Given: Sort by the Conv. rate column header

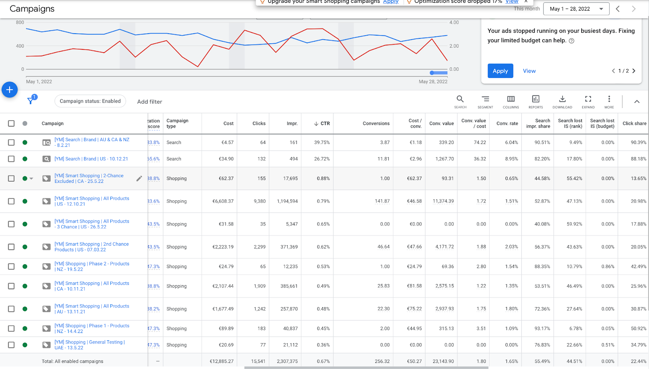Looking at the screenshot, I should click(x=507, y=124).
